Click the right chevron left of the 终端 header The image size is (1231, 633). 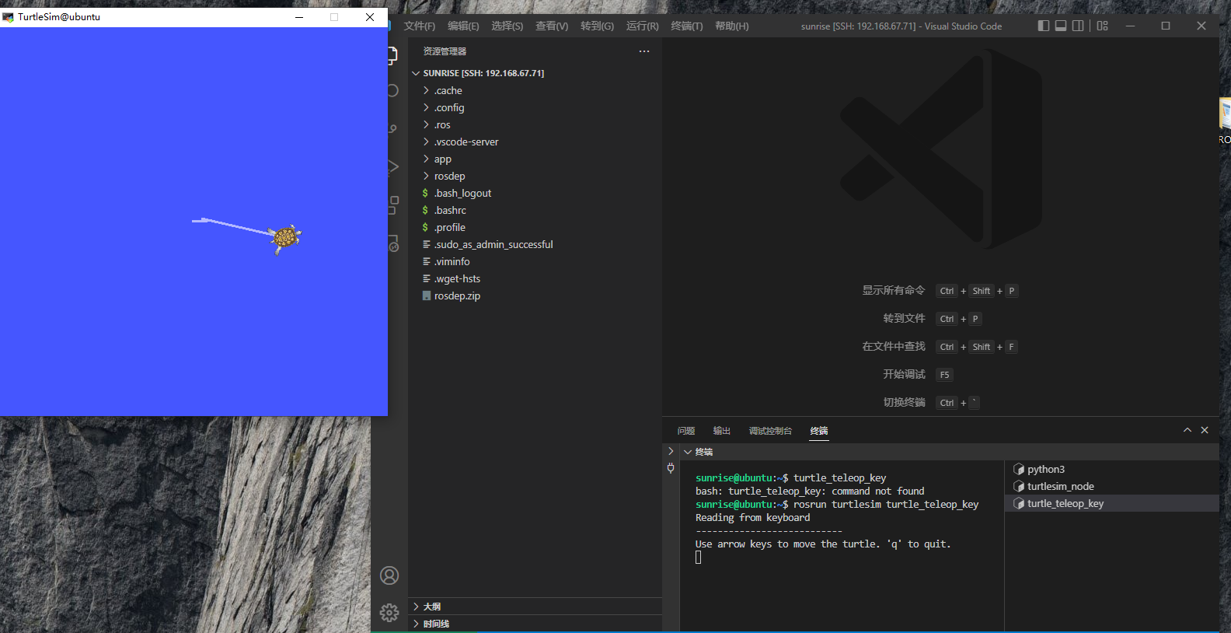tap(671, 451)
